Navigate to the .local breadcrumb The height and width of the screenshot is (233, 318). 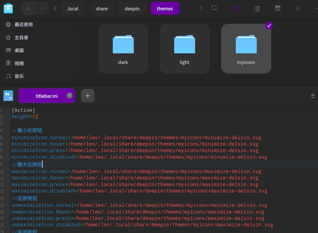pos(72,9)
